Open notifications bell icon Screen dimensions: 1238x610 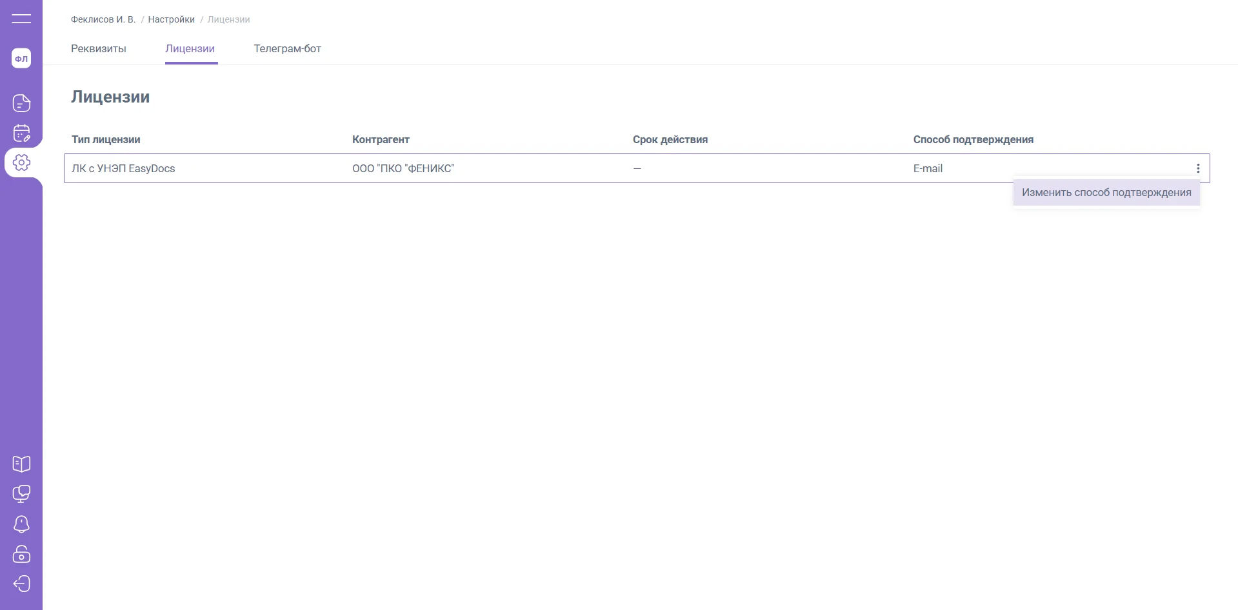(21, 524)
